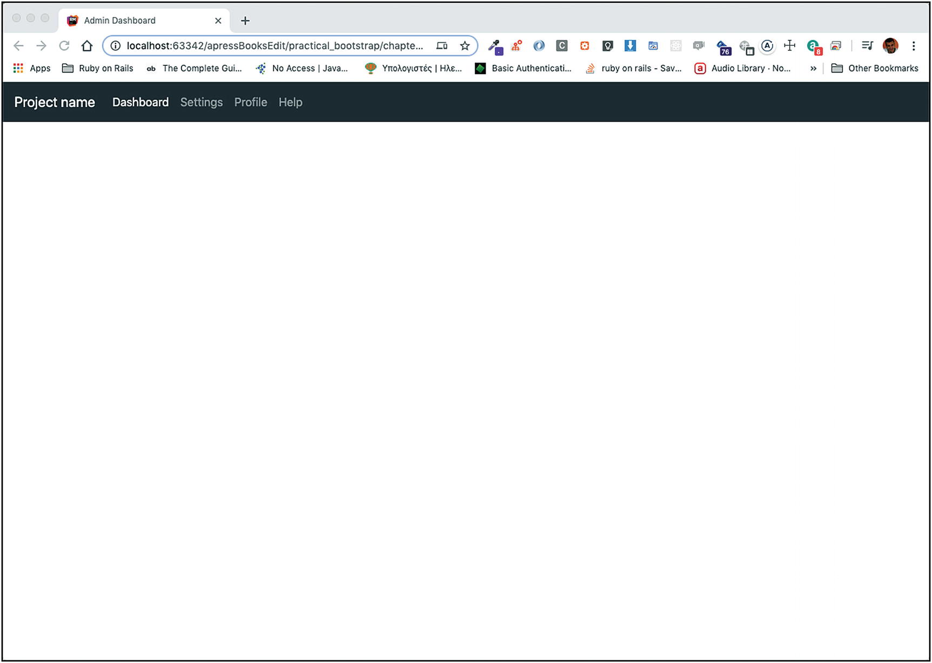Reload the Admin Dashboard page
932x663 pixels.
(64, 46)
